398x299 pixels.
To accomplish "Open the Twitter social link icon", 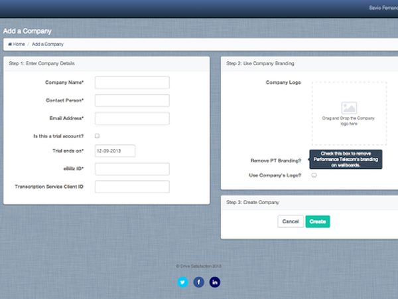I will 183,282.
